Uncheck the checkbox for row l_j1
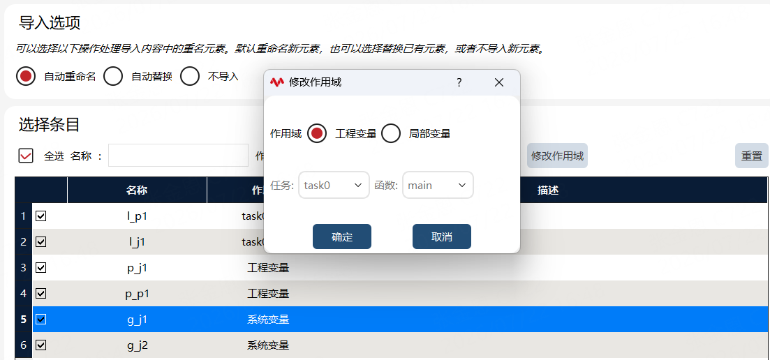The height and width of the screenshot is (360, 770). (41, 242)
